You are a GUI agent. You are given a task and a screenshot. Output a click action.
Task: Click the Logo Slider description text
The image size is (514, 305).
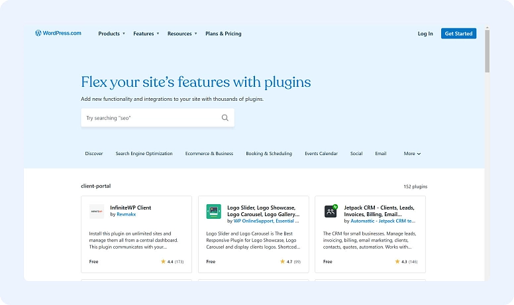[253, 240]
